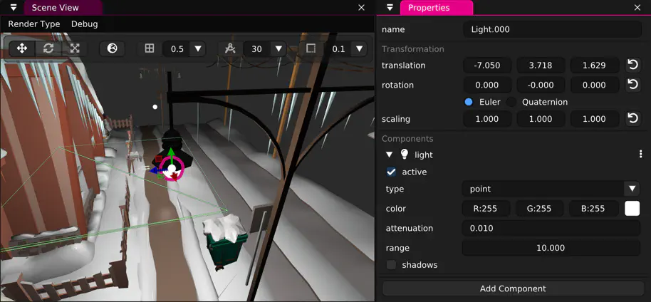Image resolution: width=651 pixels, height=302 pixels.
Task: Select the Quaternion rotation mode
Action: click(x=512, y=102)
